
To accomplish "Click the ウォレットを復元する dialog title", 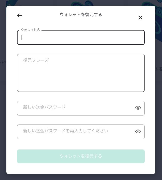I will 81,15.
